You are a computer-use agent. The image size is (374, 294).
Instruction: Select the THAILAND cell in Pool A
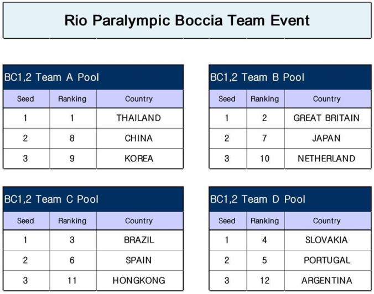(x=139, y=118)
